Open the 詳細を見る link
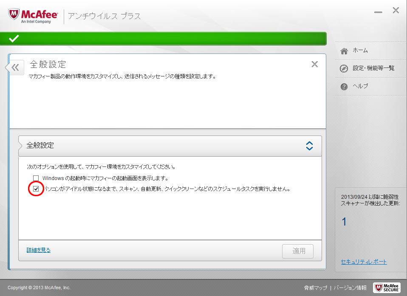 38,250
